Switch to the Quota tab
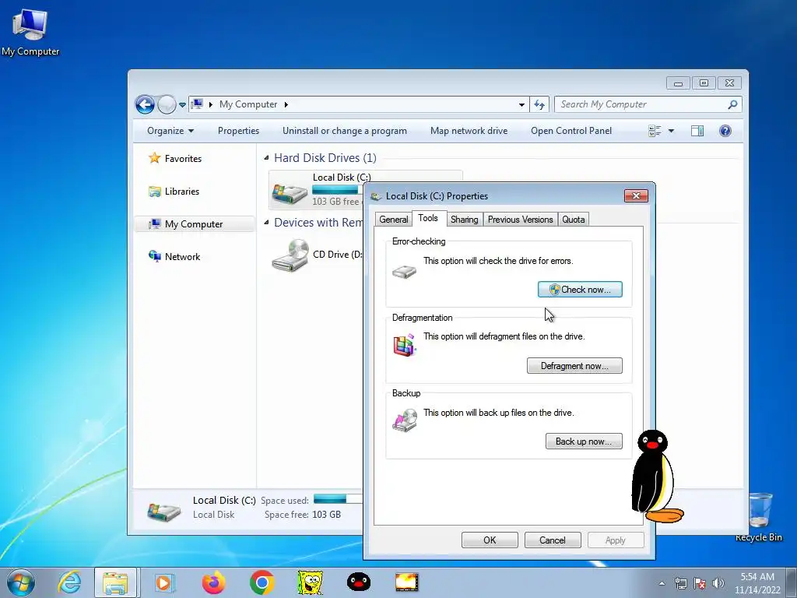797x598 pixels. (x=573, y=219)
